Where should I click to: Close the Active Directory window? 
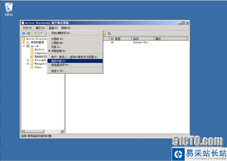pyautogui.click(x=187, y=23)
